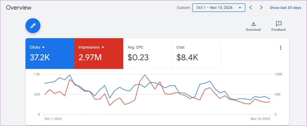Click the Custom label beside date range
This screenshot has width=307, height=126.
[x=183, y=7]
